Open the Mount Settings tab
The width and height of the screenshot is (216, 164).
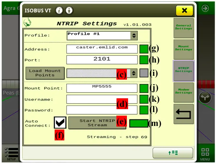click(184, 50)
